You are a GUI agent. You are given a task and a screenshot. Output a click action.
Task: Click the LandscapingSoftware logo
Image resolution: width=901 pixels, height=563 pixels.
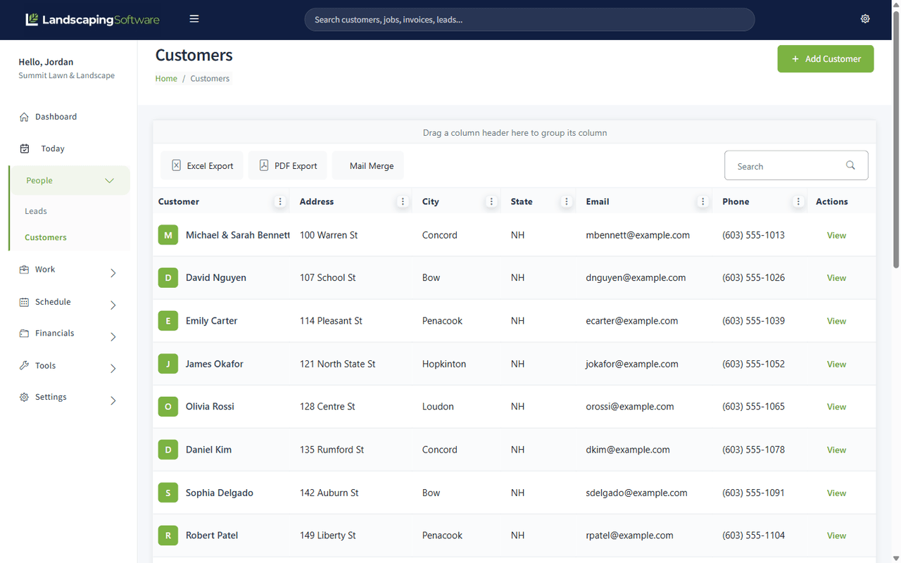point(92,20)
